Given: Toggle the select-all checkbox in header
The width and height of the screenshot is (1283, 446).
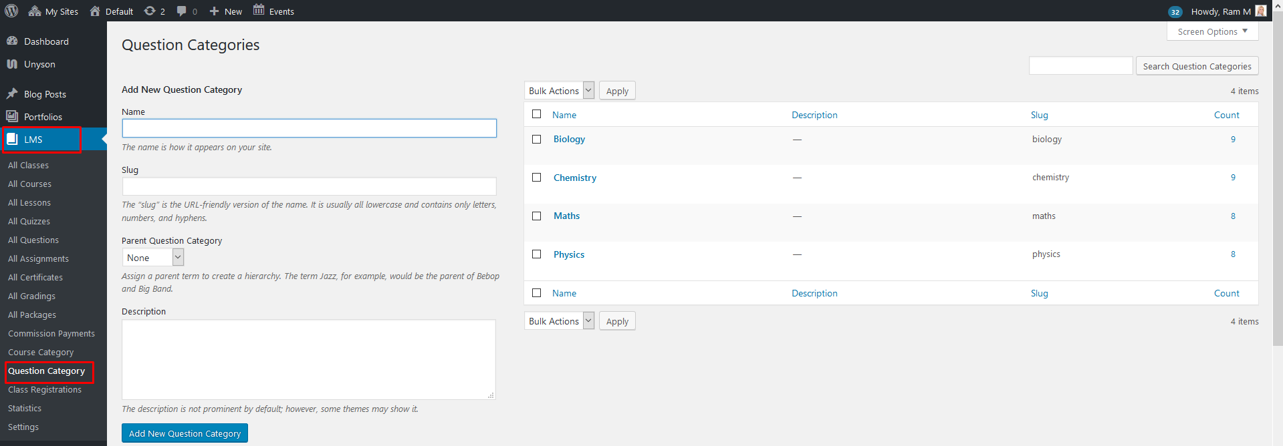Looking at the screenshot, I should (x=536, y=114).
